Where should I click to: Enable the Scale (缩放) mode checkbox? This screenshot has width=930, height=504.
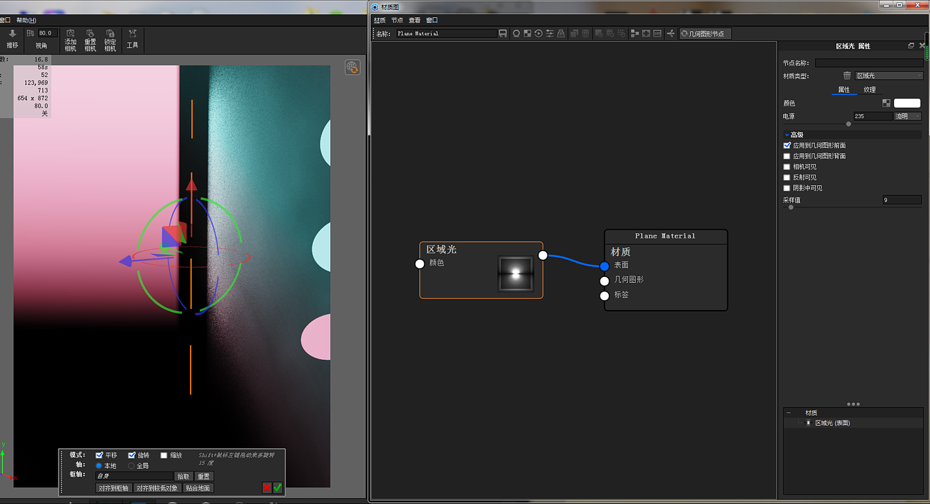click(x=164, y=456)
